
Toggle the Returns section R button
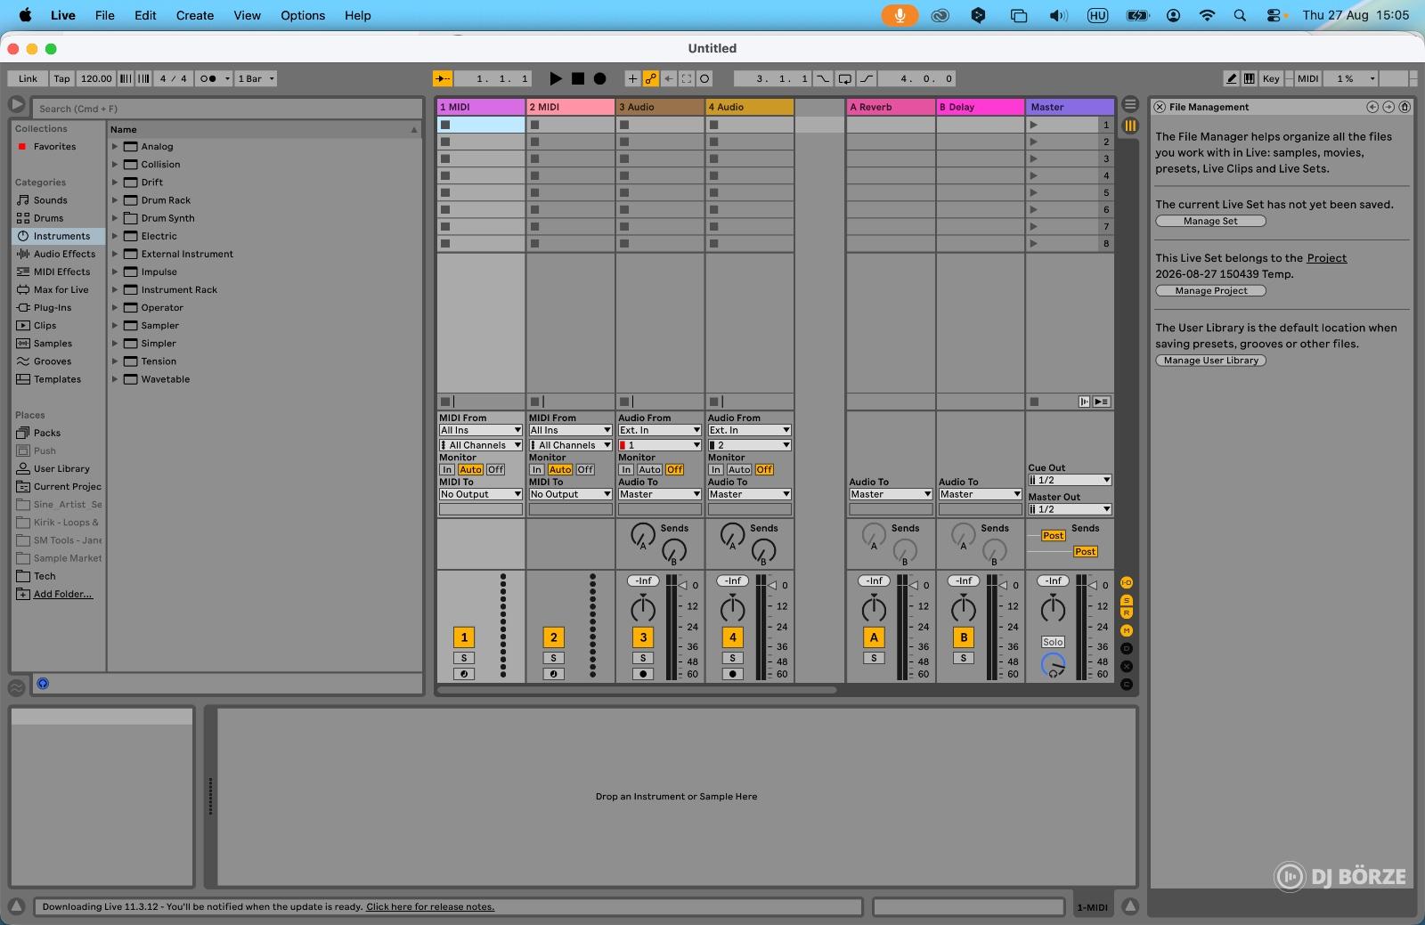click(x=1127, y=613)
